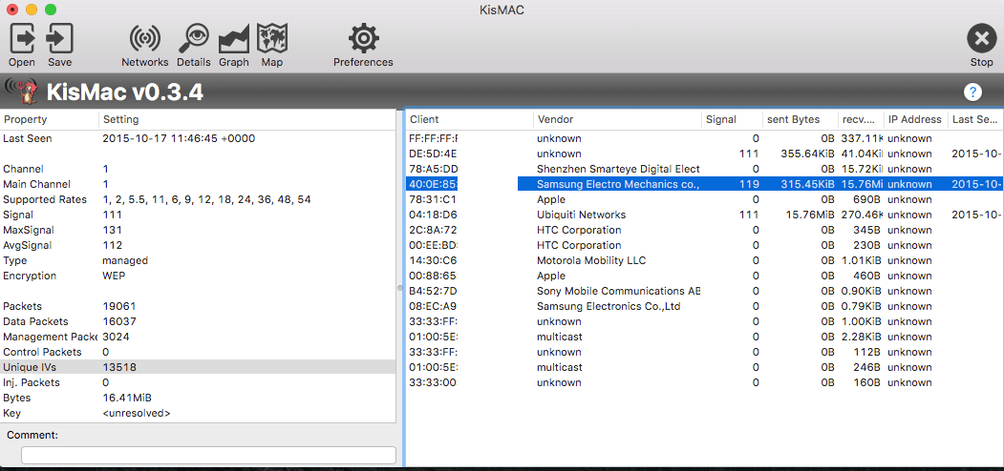The height and width of the screenshot is (471, 1004).
Task: Click the 1.00KiB recv cell
Action: [x=864, y=321]
